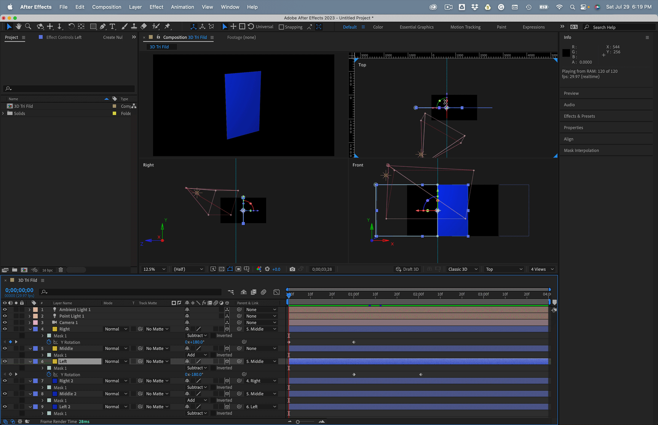Switch to Effect Controls Left tab
Screen dimensions: 658x425
tap(64, 37)
